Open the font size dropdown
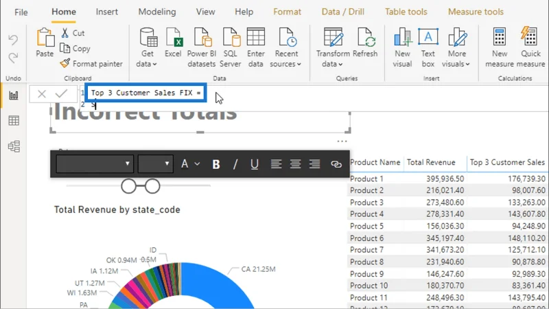 [x=156, y=163]
